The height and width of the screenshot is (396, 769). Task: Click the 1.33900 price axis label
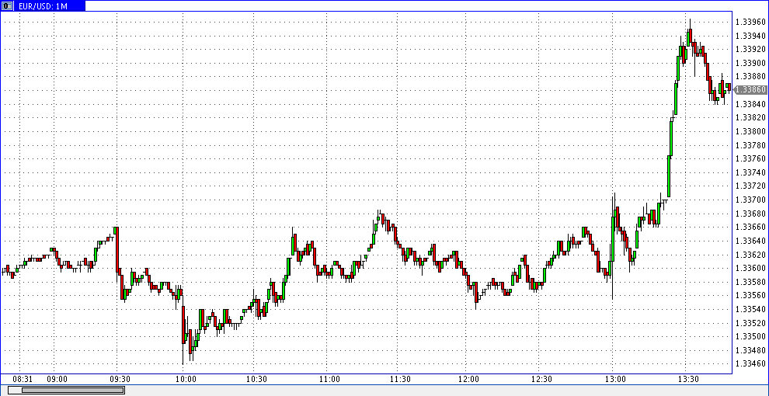751,63
